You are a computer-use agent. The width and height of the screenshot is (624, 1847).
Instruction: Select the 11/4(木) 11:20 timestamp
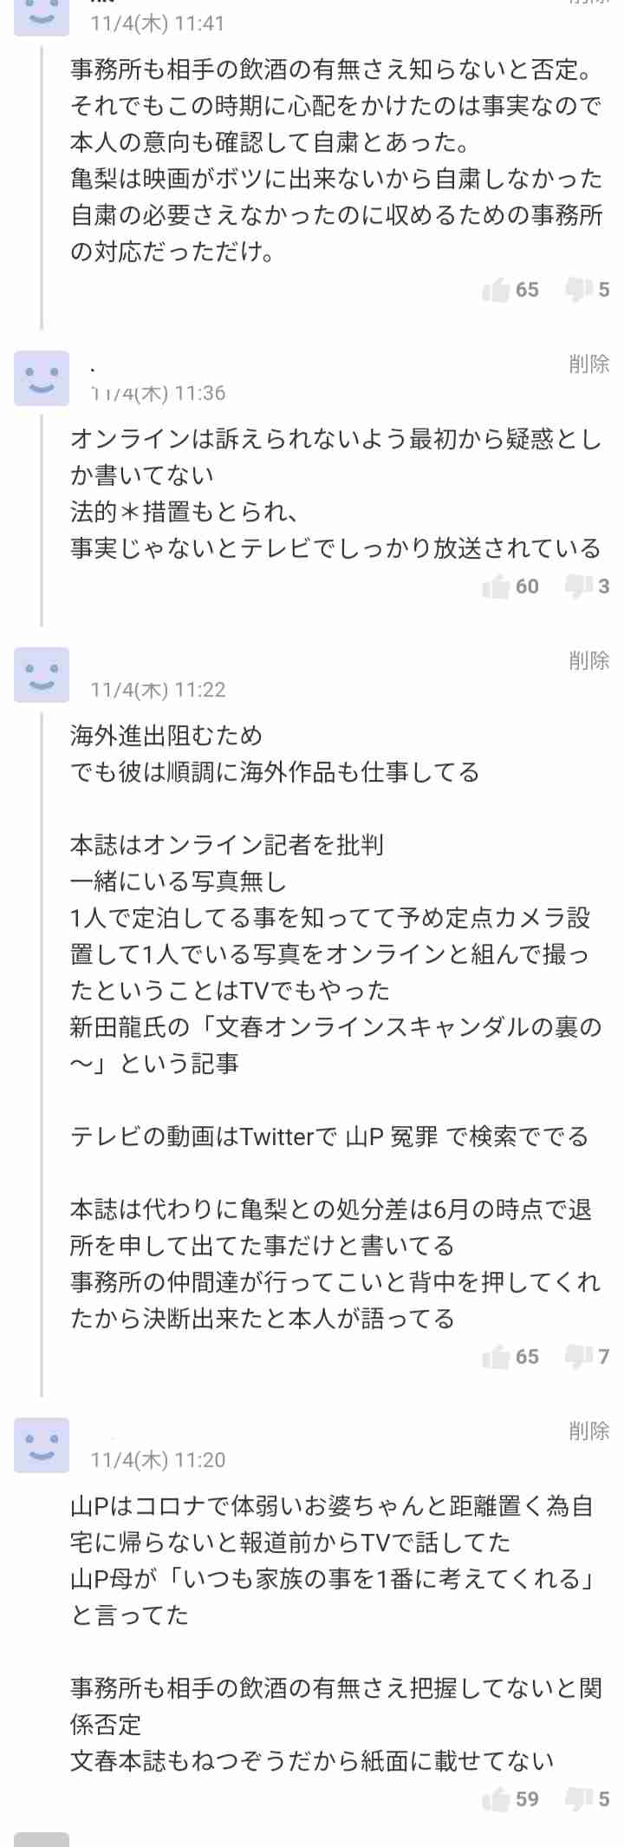158,1461
